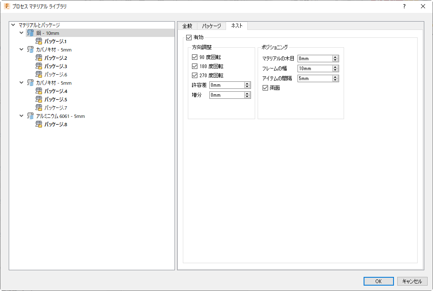Decrease 増分 with the down arrow
Viewport: 433px width, 291px height.
pos(247,97)
